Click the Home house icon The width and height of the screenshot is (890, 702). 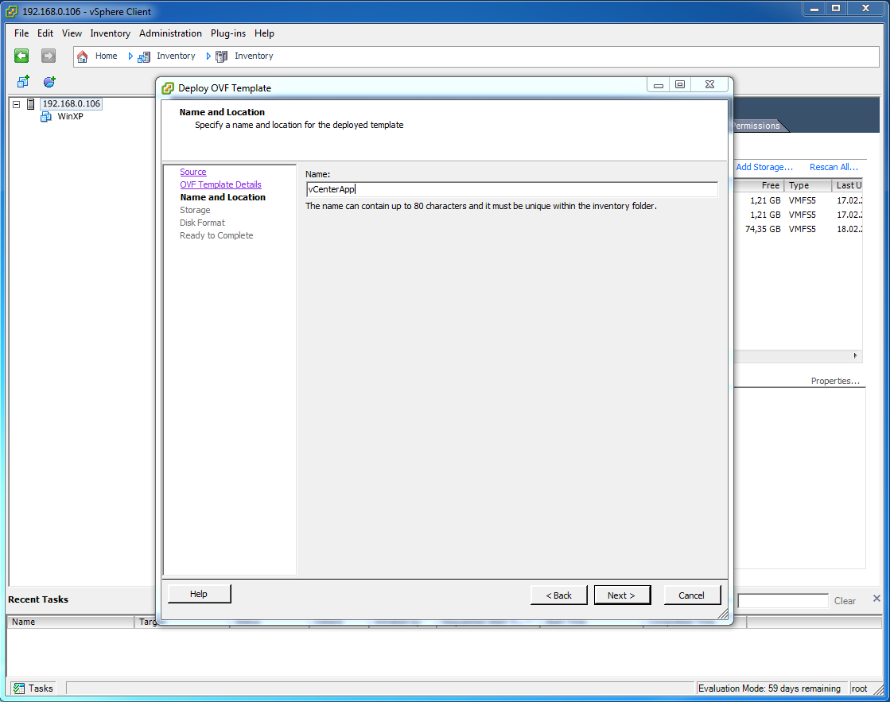pos(82,56)
